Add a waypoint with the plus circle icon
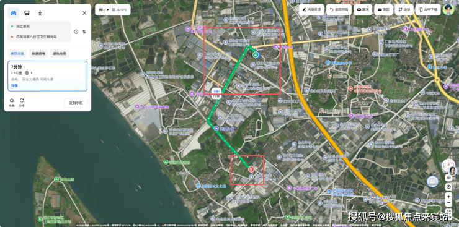This screenshot has height=227, width=459. (76, 32)
